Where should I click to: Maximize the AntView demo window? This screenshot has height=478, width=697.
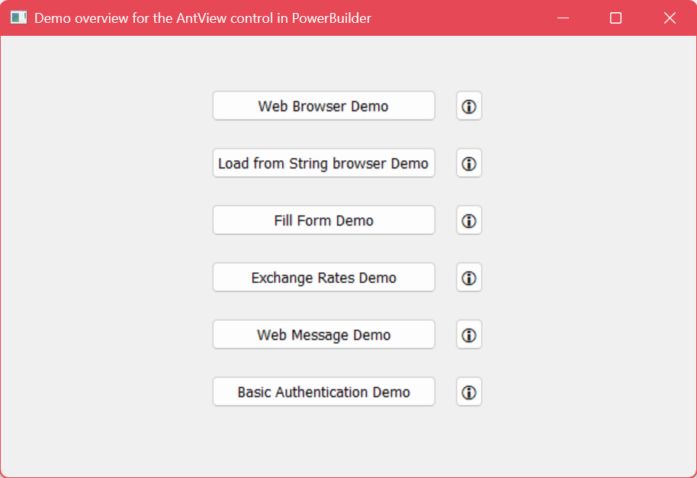[616, 18]
